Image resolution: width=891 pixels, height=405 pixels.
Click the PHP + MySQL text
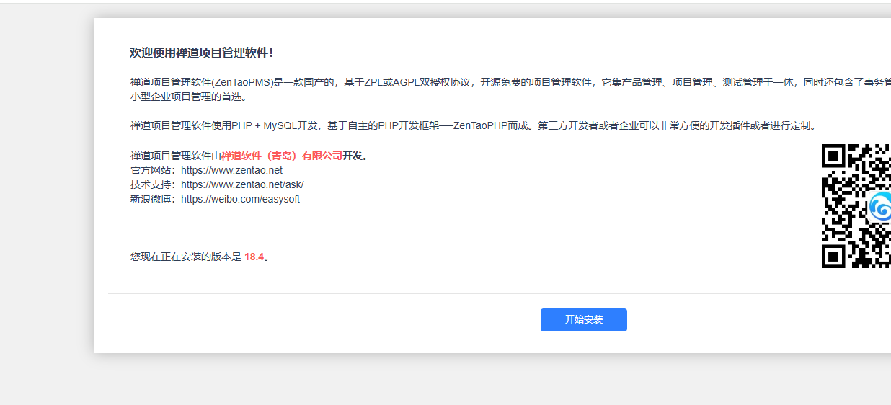tap(262, 125)
